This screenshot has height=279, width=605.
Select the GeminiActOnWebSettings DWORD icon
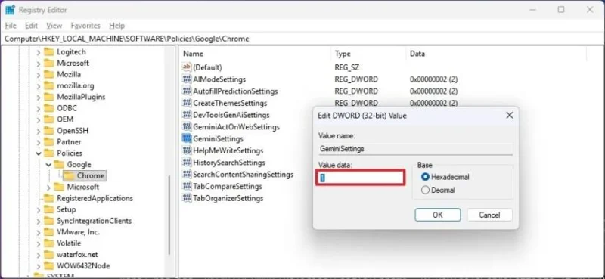[187, 126]
